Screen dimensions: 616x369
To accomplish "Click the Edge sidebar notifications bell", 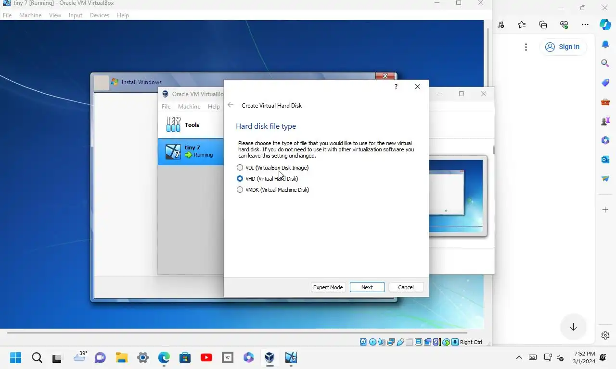I will pos(605,45).
